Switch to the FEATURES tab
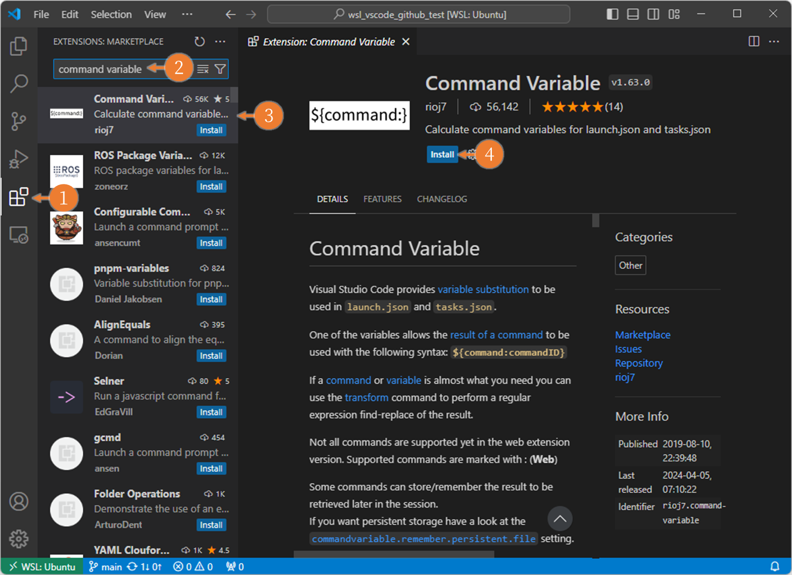Viewport: 792px width, 575px height. point(382,199)
